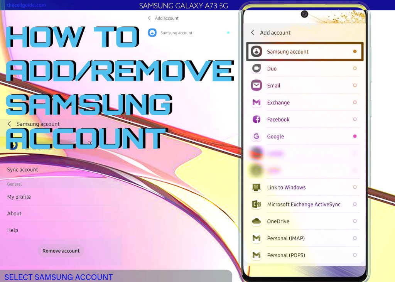Click "Samsung account" text in the top inset
The image size is (395, 282).
176,33
